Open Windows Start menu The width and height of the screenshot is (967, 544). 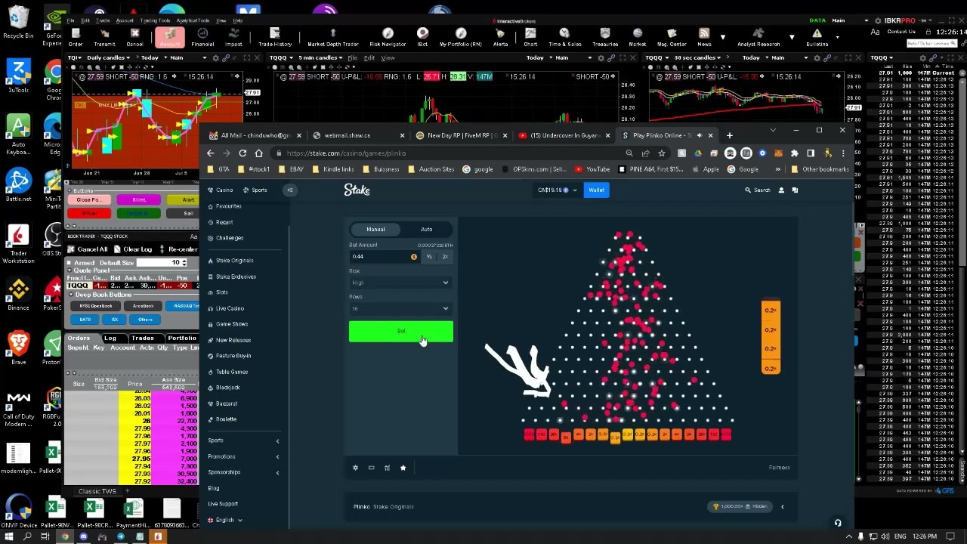8,536
